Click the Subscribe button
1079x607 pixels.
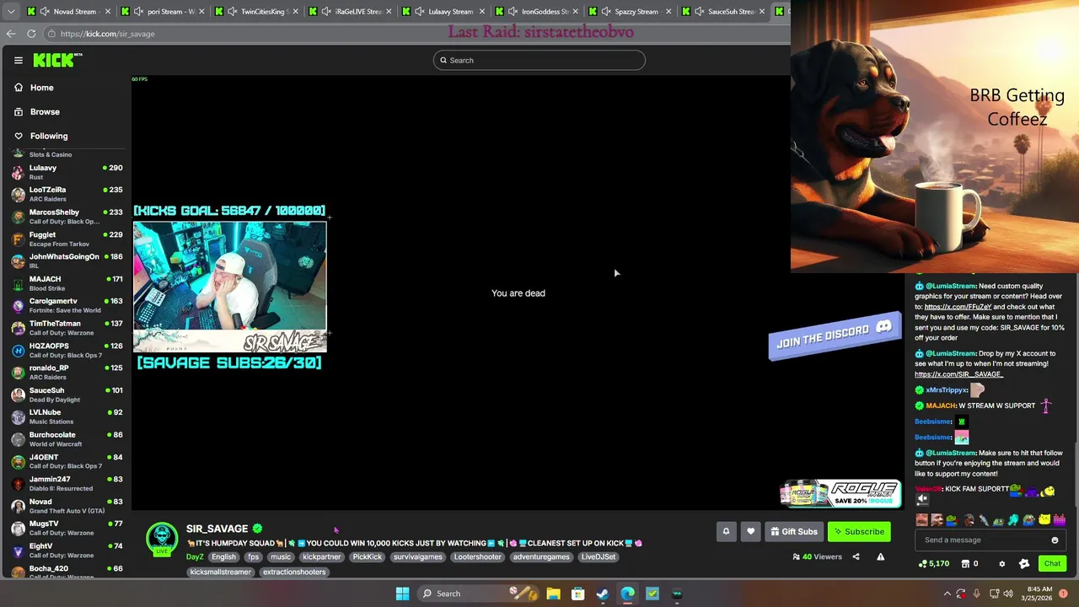[859, 531]
